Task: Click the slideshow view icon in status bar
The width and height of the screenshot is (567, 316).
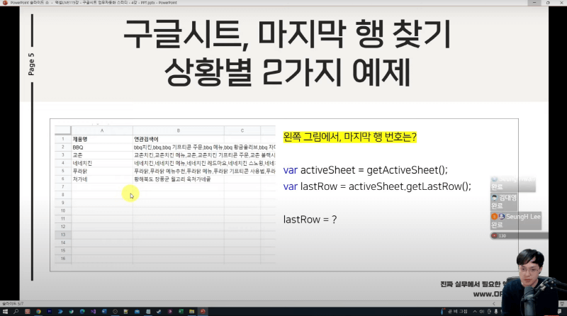Action: point(562,304)
